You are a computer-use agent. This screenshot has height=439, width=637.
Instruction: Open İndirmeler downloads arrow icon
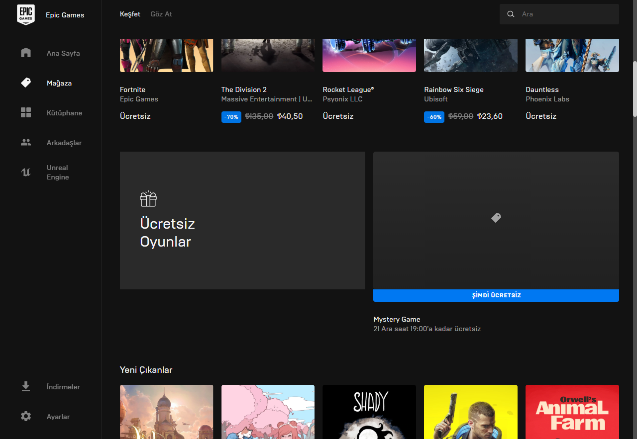click(x=26, y=386)
